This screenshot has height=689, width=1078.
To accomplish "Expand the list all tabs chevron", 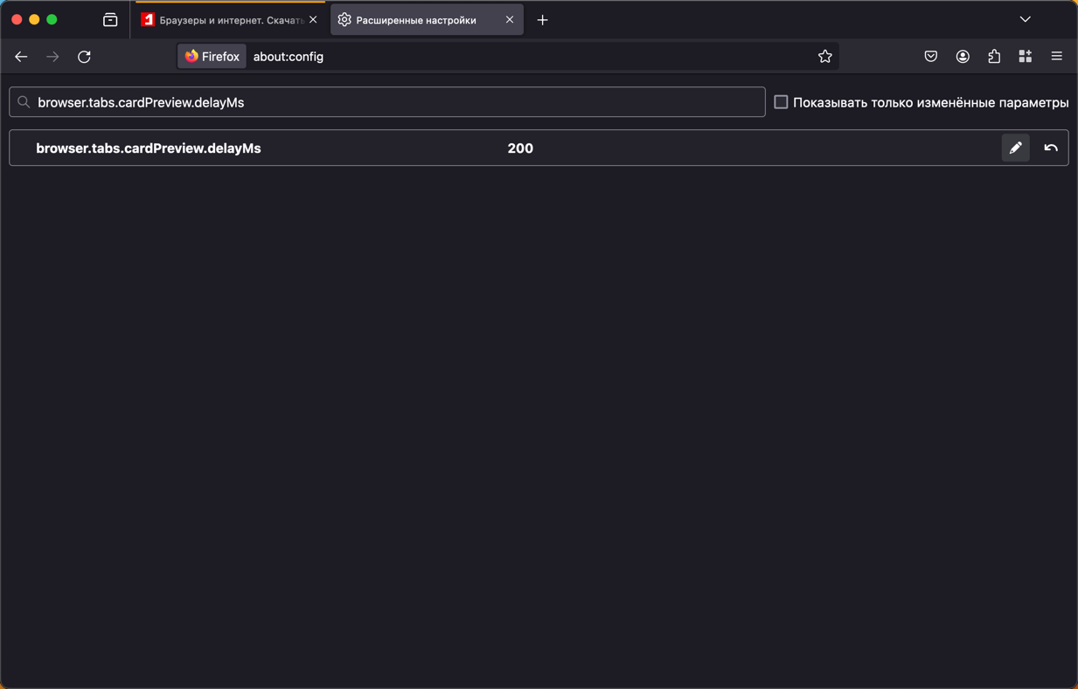I will [1025, 19].
